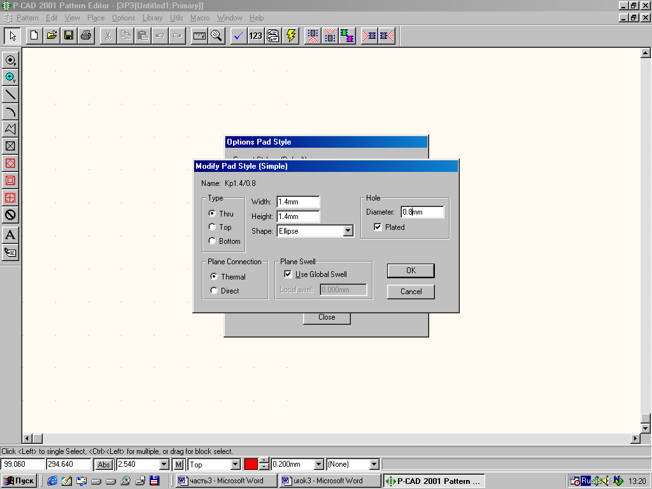
Task: Select the Place Pad tool
Action: coord(10,60)
